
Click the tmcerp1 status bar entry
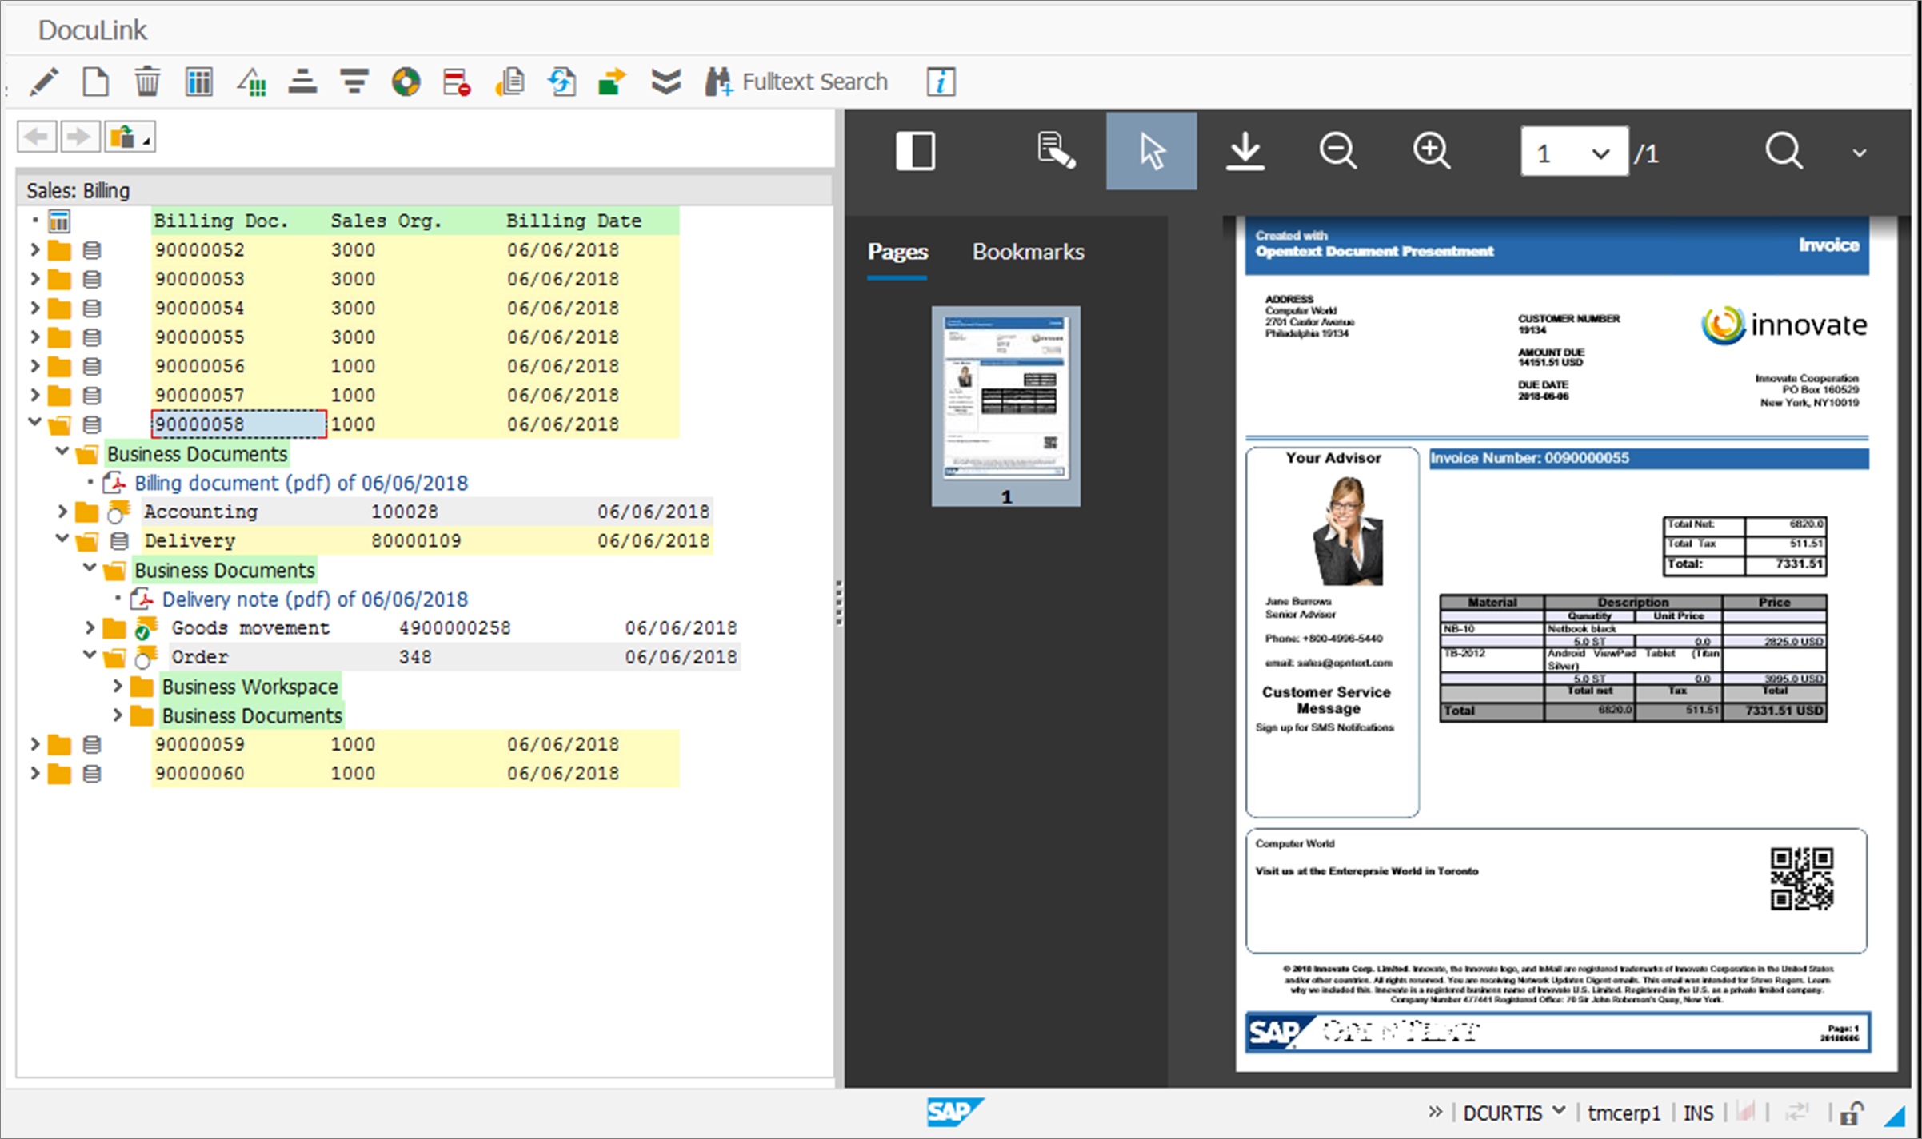point(1624,1113)
